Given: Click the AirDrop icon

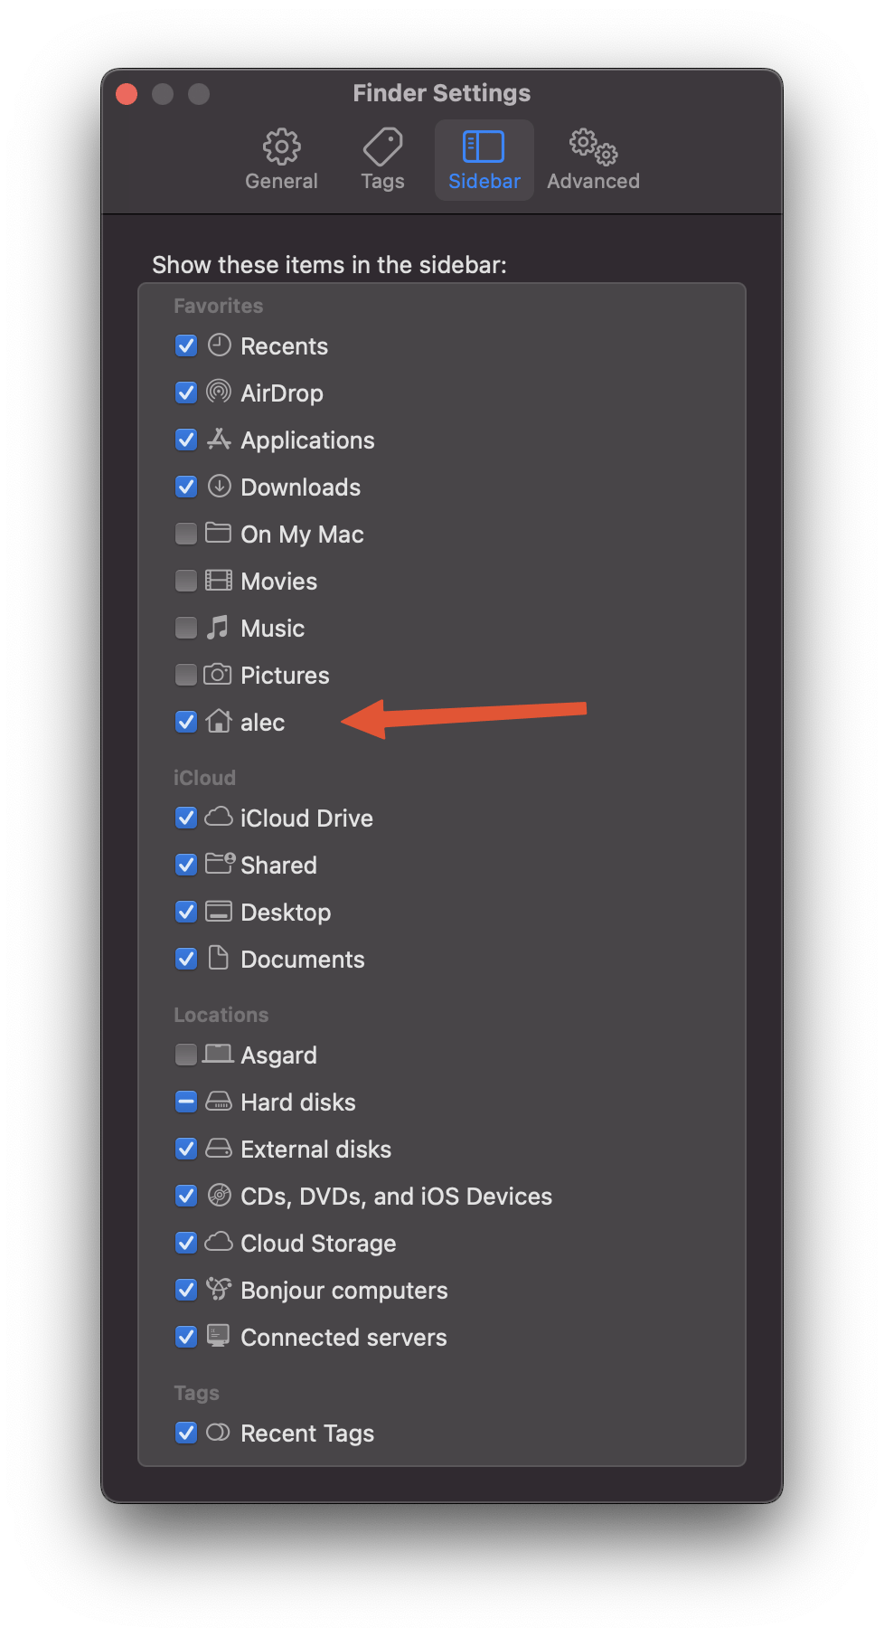Looking at the screenshot, I should coord(219,393).
